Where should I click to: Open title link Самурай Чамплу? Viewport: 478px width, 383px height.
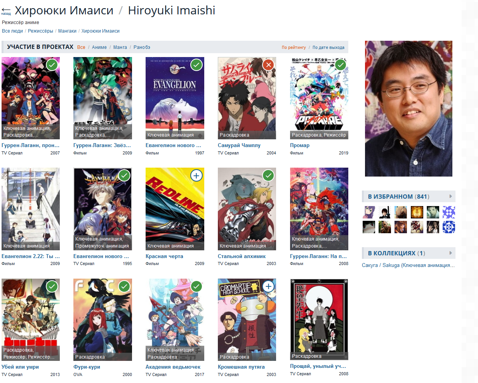pos(239,146)
